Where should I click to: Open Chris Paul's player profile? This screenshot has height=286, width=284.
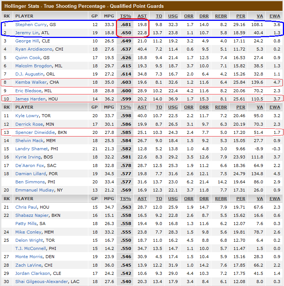(26, 207)
